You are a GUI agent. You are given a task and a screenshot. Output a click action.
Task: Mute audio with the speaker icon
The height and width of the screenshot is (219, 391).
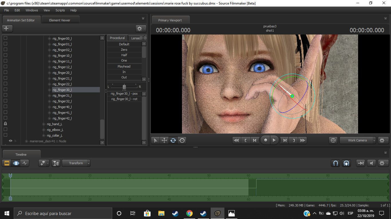[x=371, y=163]
